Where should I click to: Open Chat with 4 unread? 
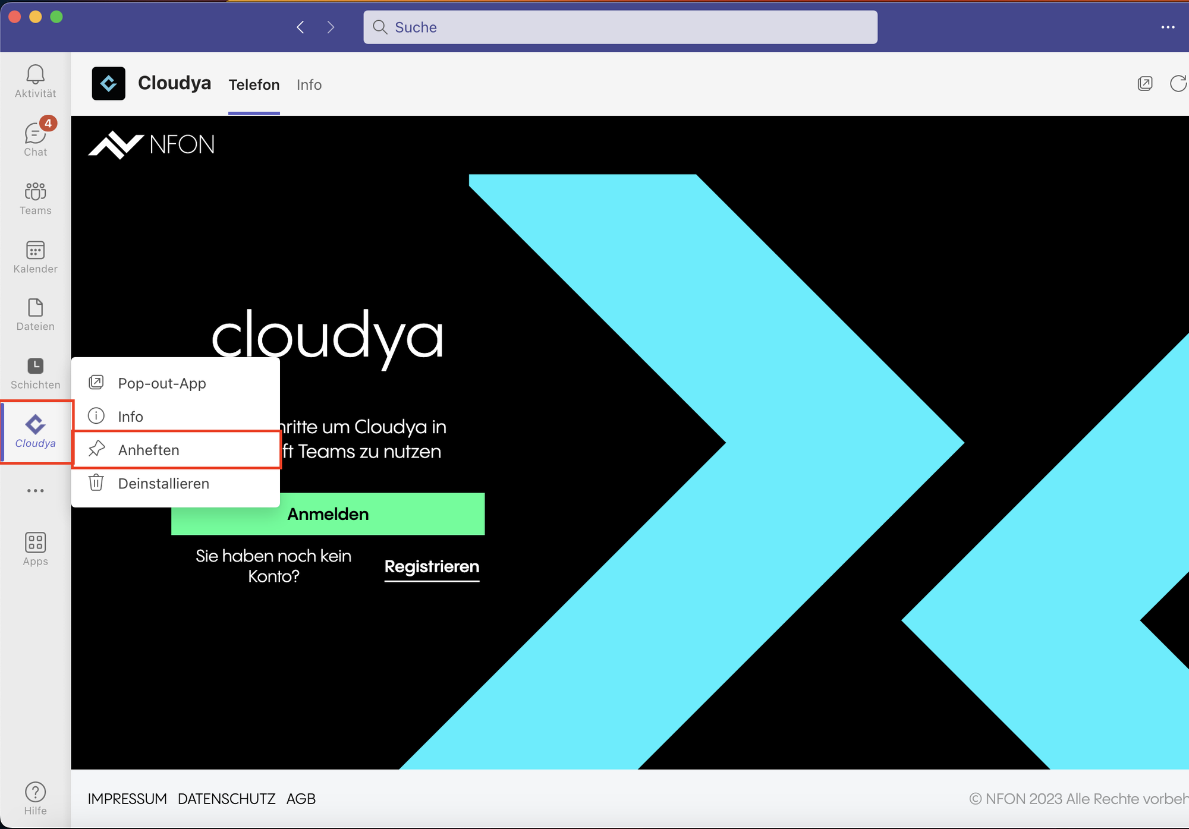coord(35,139)
